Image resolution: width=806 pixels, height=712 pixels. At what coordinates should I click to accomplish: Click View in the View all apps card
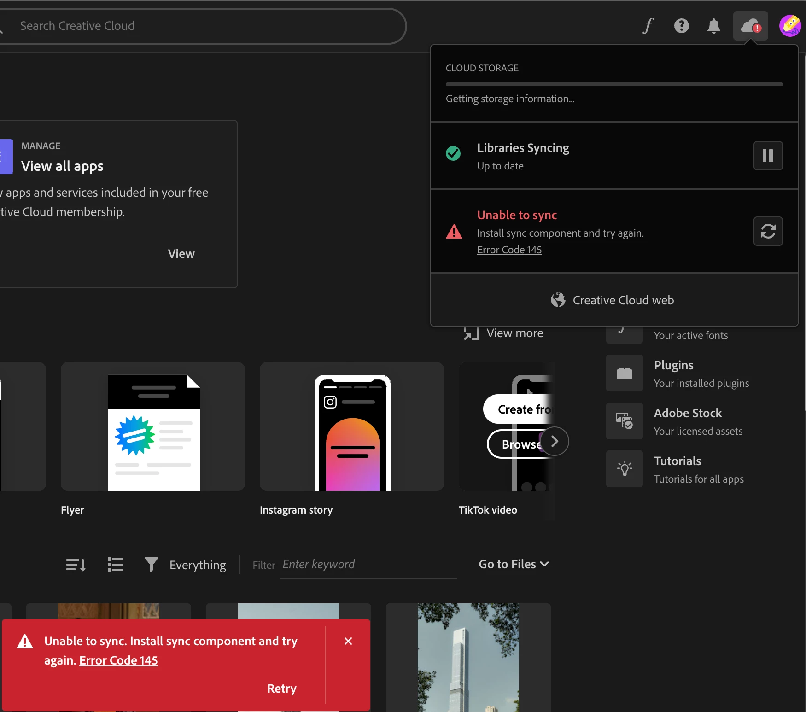point(181,254)
